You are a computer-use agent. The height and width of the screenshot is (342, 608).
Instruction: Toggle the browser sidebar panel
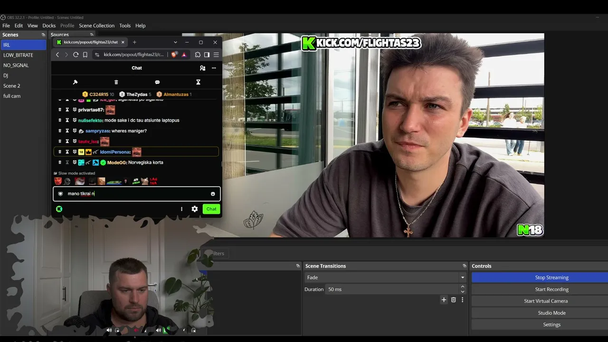click(207, 55)
